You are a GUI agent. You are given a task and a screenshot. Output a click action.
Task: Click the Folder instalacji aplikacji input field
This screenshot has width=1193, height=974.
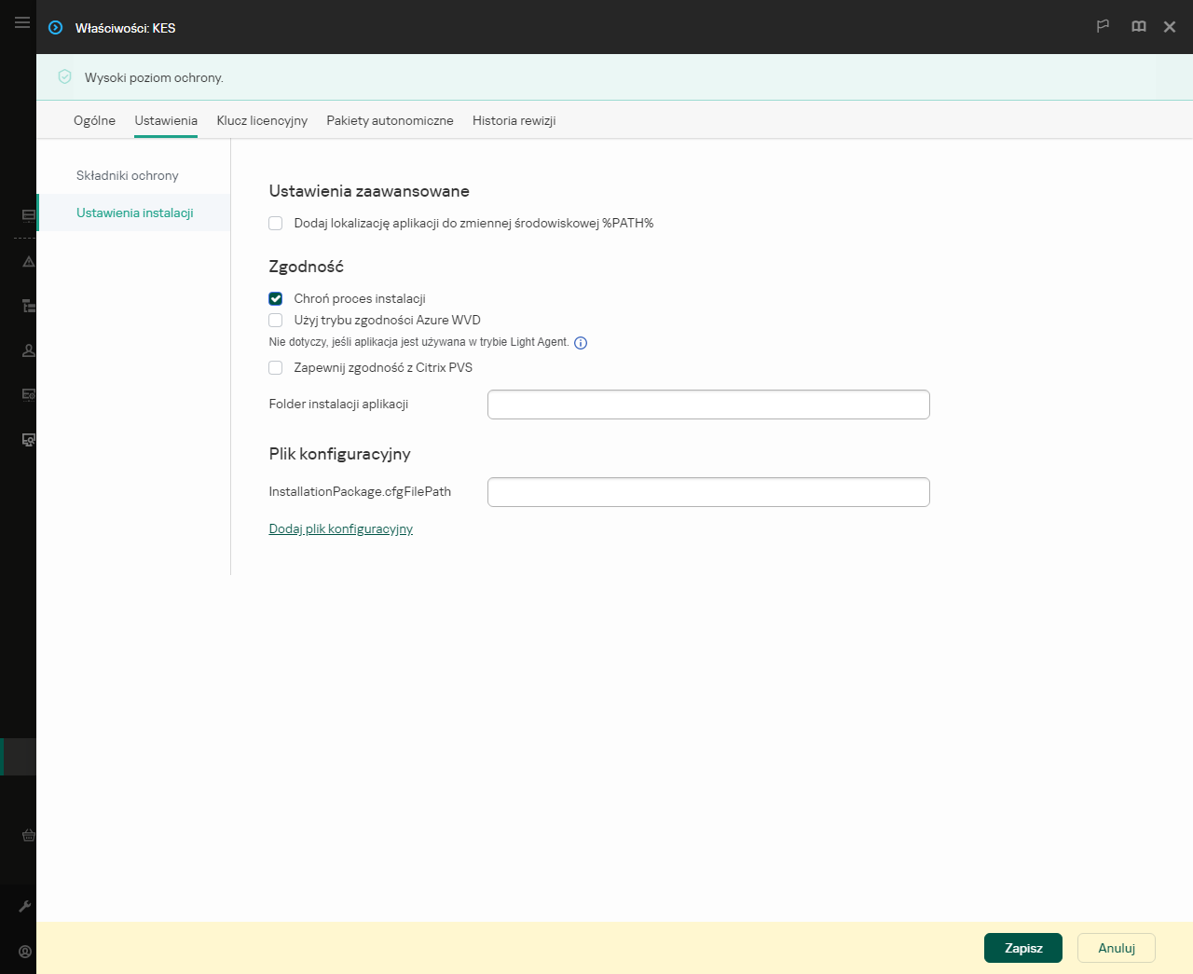coord(707,404)
